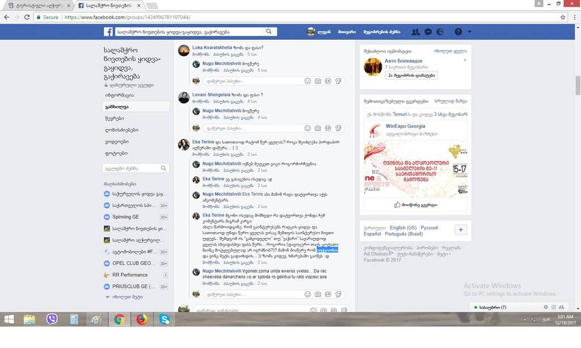Switch language to Português (Brasil)
This screenshot has width=581, height=348.
tap(404, 234)
